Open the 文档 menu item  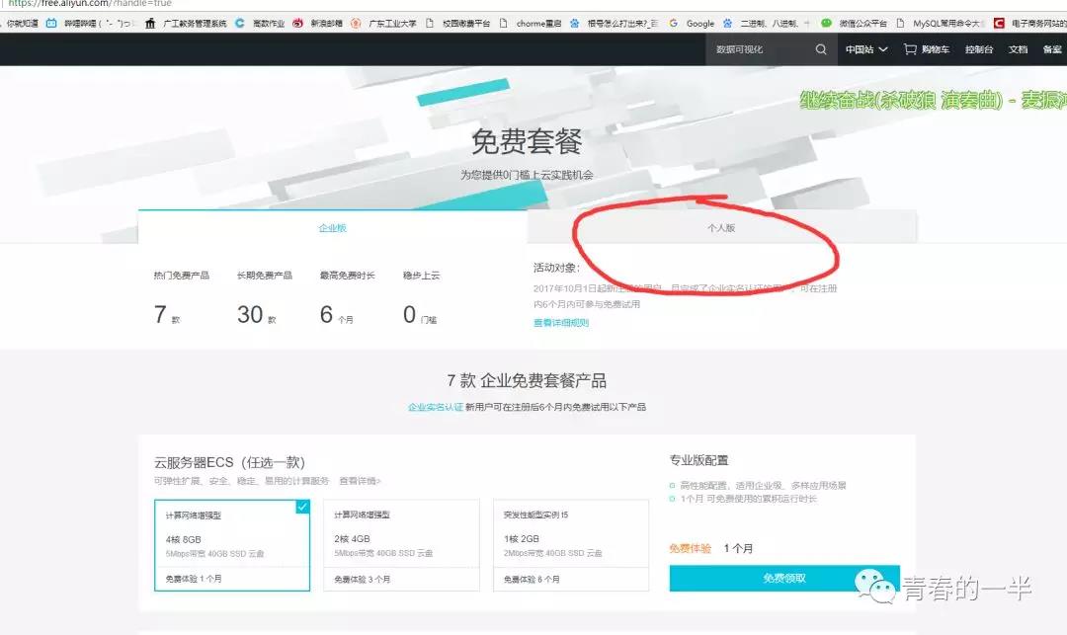1018,49
